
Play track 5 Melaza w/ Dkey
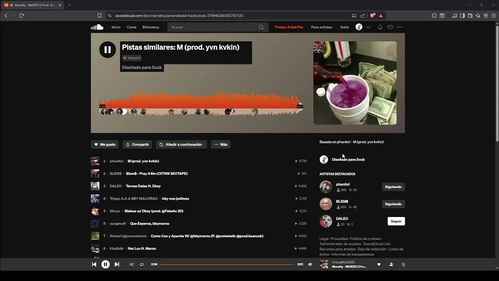(154, 211)
